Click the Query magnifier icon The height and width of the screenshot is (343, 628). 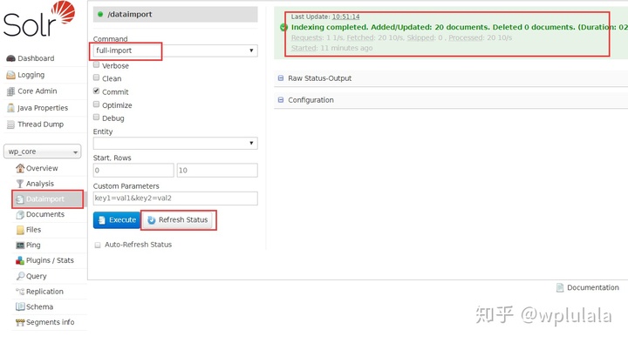pos(20,276)
